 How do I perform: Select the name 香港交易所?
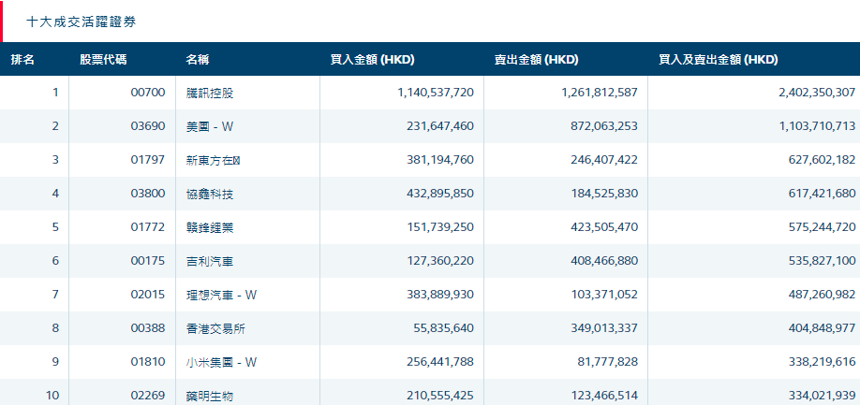[x=216, y=328]
